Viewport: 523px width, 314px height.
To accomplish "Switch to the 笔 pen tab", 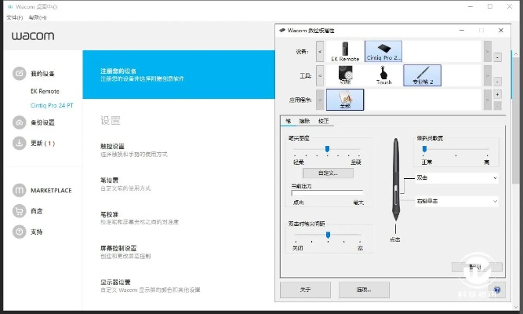I will (289, 121).
